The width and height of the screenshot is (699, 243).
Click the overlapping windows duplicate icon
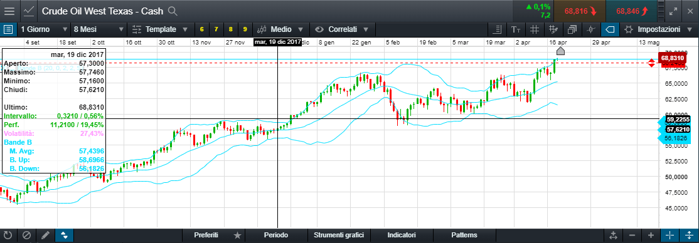tap(572, 30)
